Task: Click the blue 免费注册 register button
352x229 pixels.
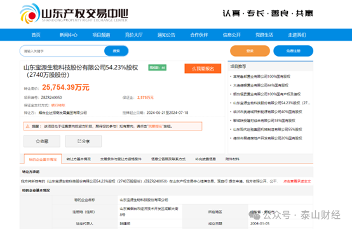Action: pyautogui.click(x=293, y=51)
